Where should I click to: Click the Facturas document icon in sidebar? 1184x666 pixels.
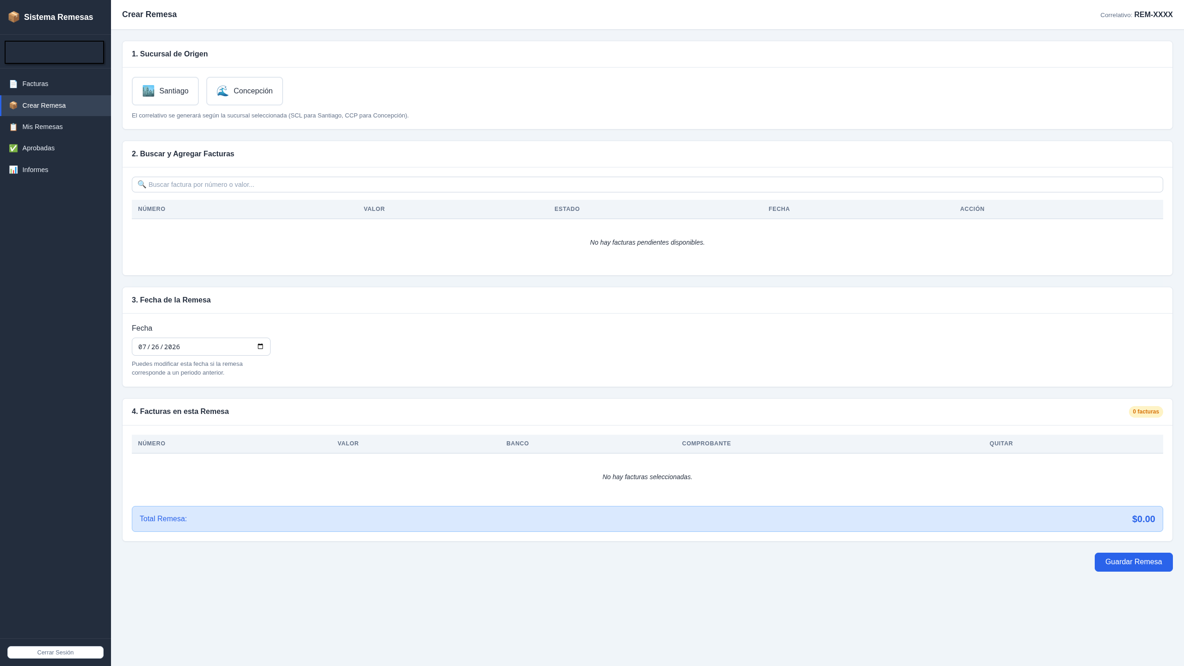click(13, 84)
